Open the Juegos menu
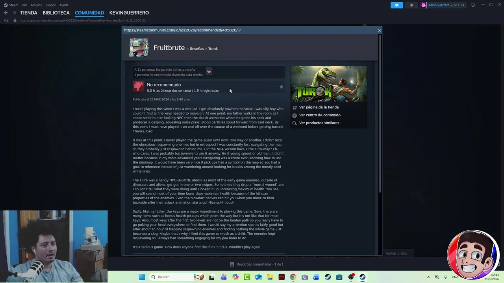This screenshot has width=504, height=283. click(x=50, y=5)
